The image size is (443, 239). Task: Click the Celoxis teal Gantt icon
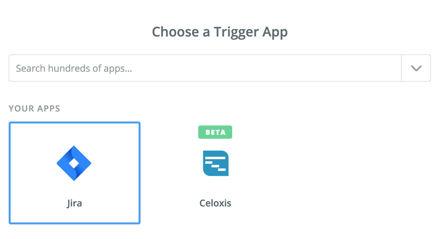tap(216, 163)
